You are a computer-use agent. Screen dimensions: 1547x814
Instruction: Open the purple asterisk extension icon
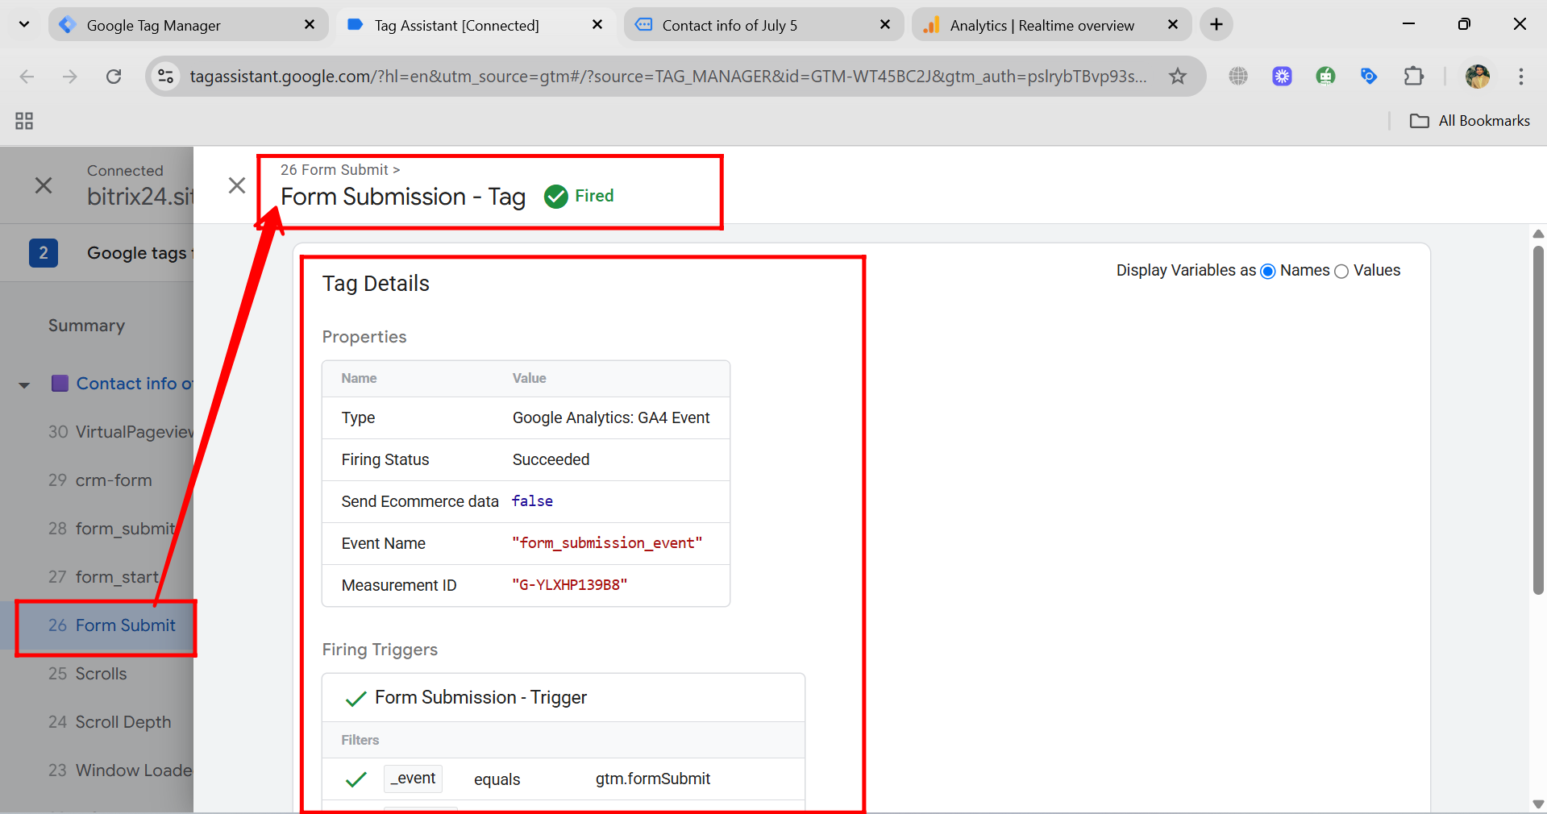[x=1282, y=77]
